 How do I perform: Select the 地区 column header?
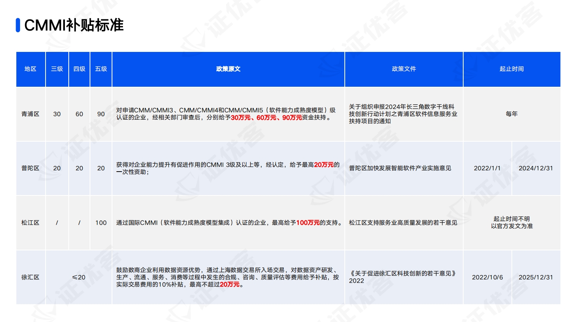click(x=30, y=69)
